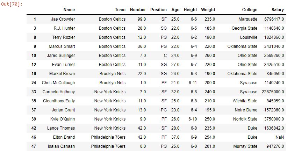This screenshot has width=287, height=153.
Task: Select the Isaiah Canaan name cell
Action: pos(61,146)
